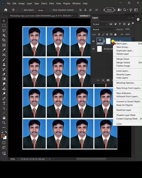
Task: Click the Pattern Fill layer thumbnail
Action: (100, 41)
